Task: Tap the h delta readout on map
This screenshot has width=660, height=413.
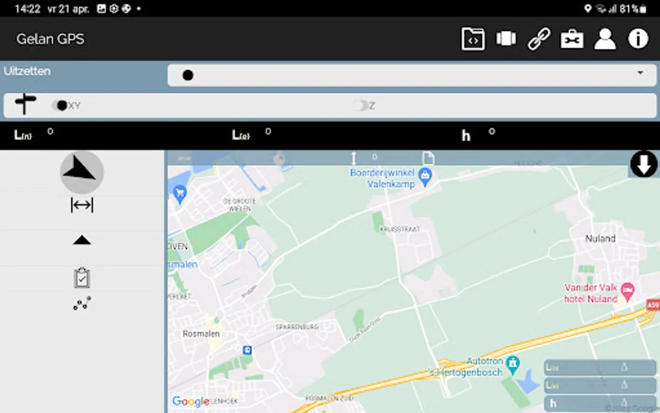Action: [600, 403]
